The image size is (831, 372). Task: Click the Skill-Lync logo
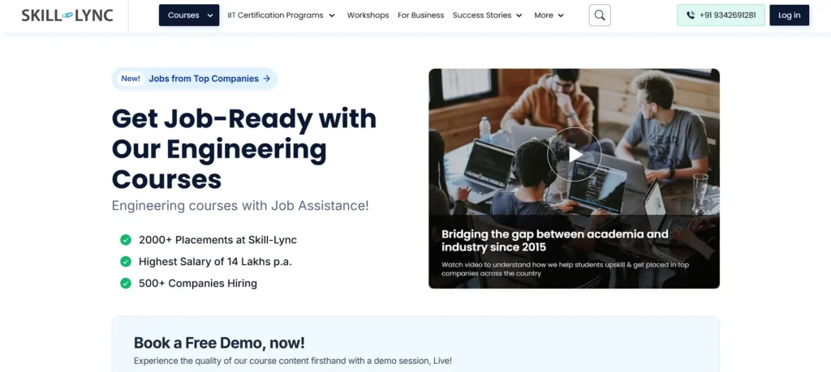tap(67, 15)
